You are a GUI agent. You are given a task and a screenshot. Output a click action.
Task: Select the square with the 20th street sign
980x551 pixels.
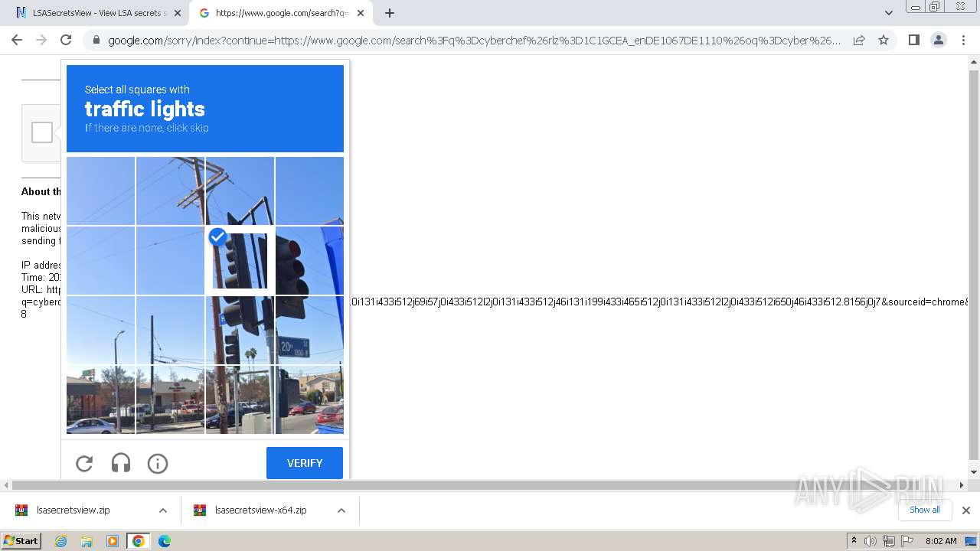tap(309, 330)
